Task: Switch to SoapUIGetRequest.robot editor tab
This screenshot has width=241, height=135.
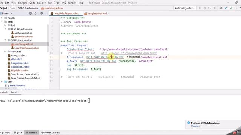Action: click(66, 13)
